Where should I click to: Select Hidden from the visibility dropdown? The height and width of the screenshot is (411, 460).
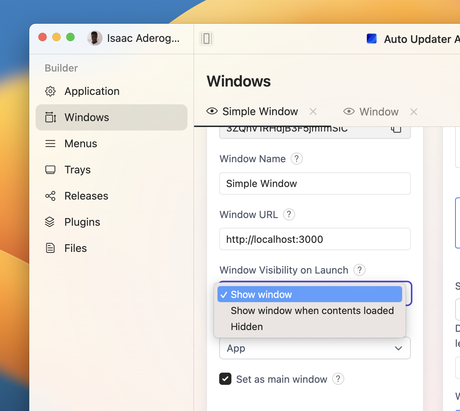[247, 327]
